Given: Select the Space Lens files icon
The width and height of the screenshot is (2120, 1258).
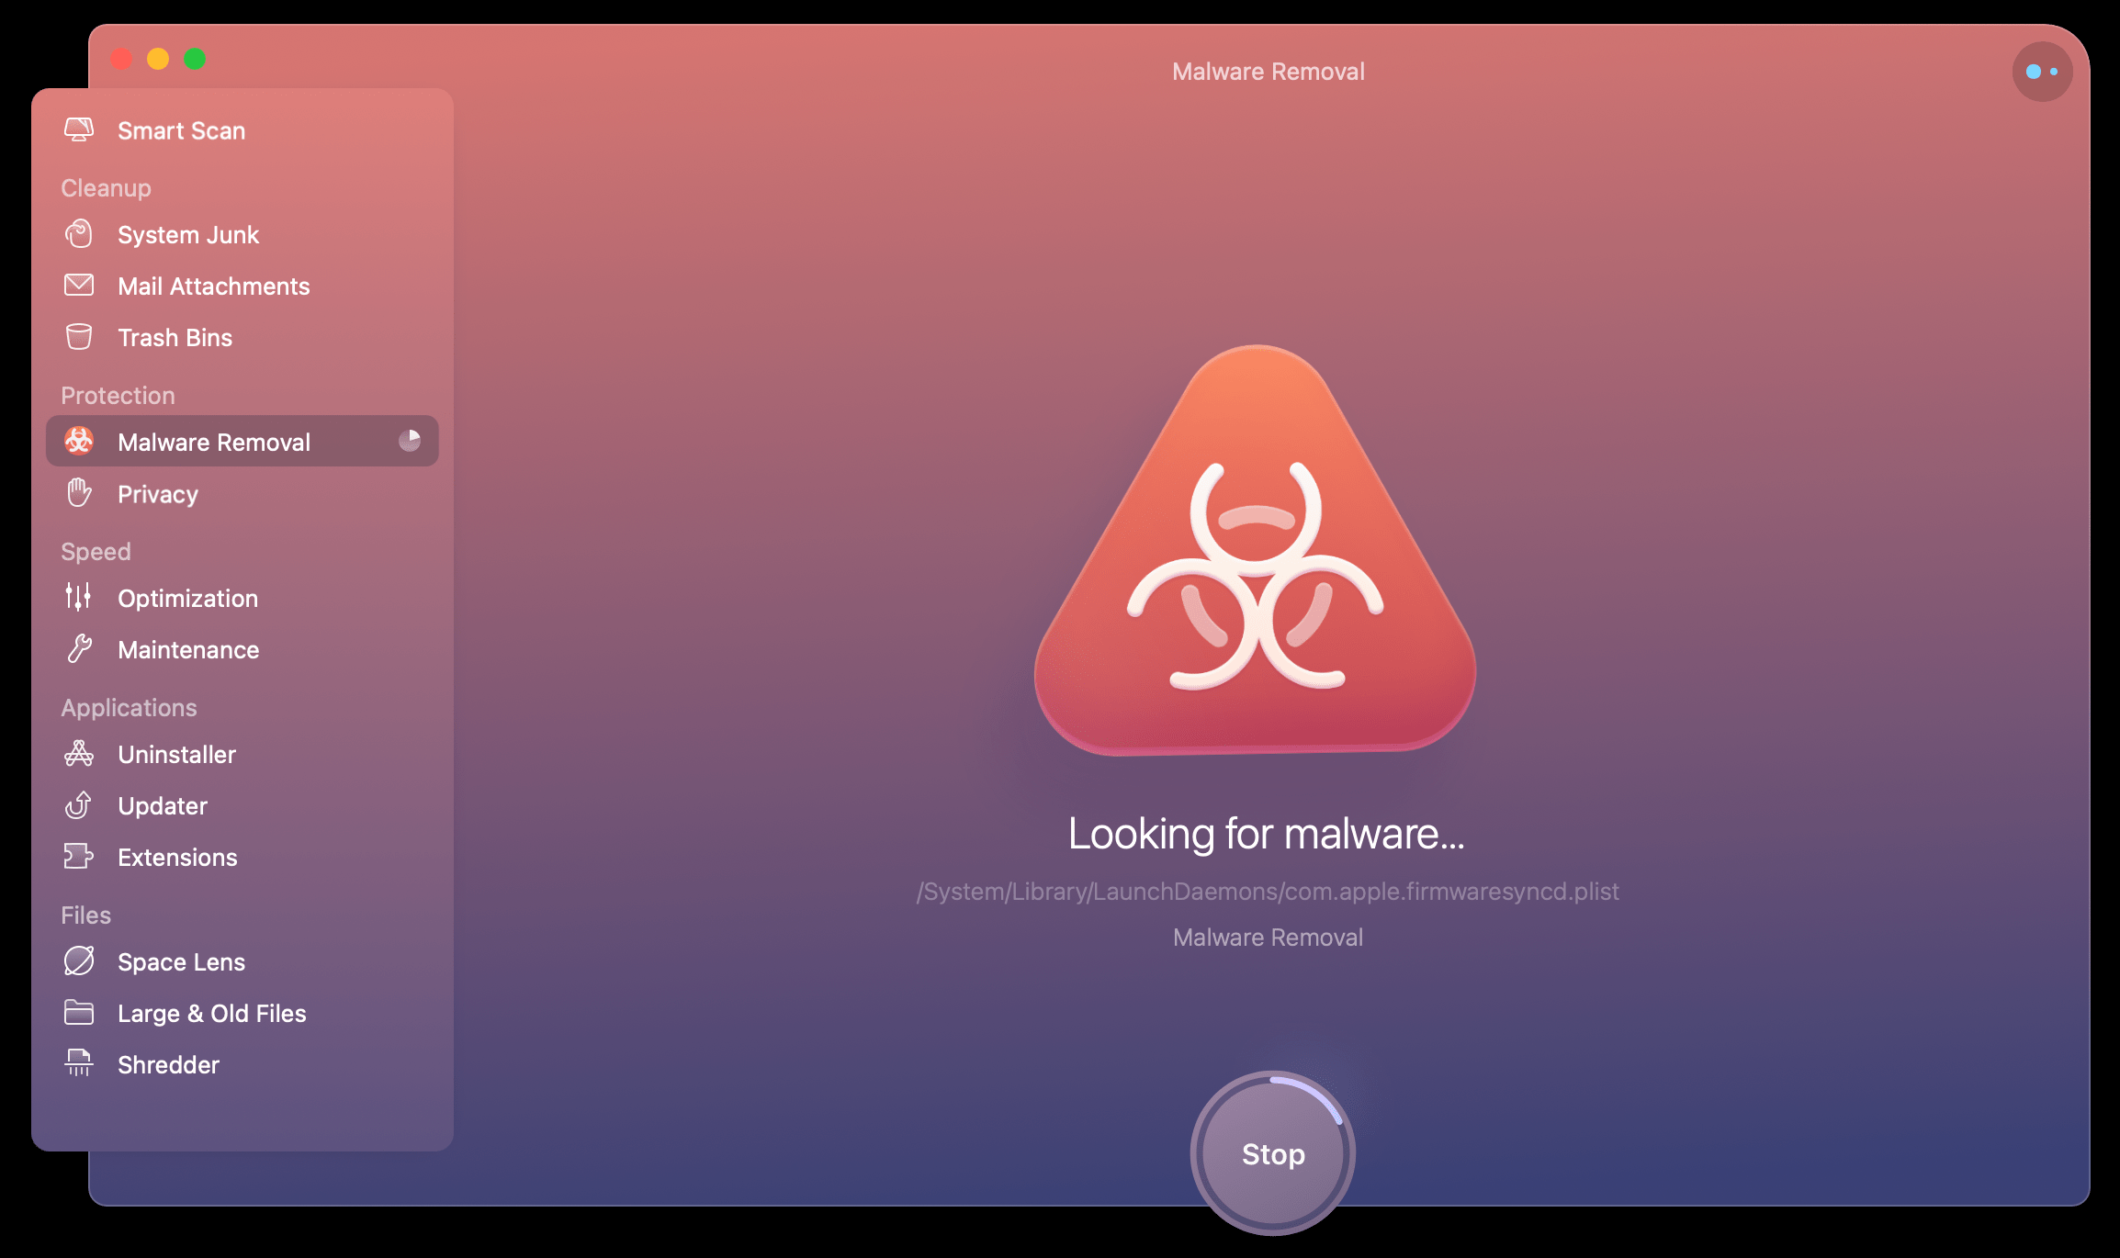Looking at the screenshot, I should (79, 961).
